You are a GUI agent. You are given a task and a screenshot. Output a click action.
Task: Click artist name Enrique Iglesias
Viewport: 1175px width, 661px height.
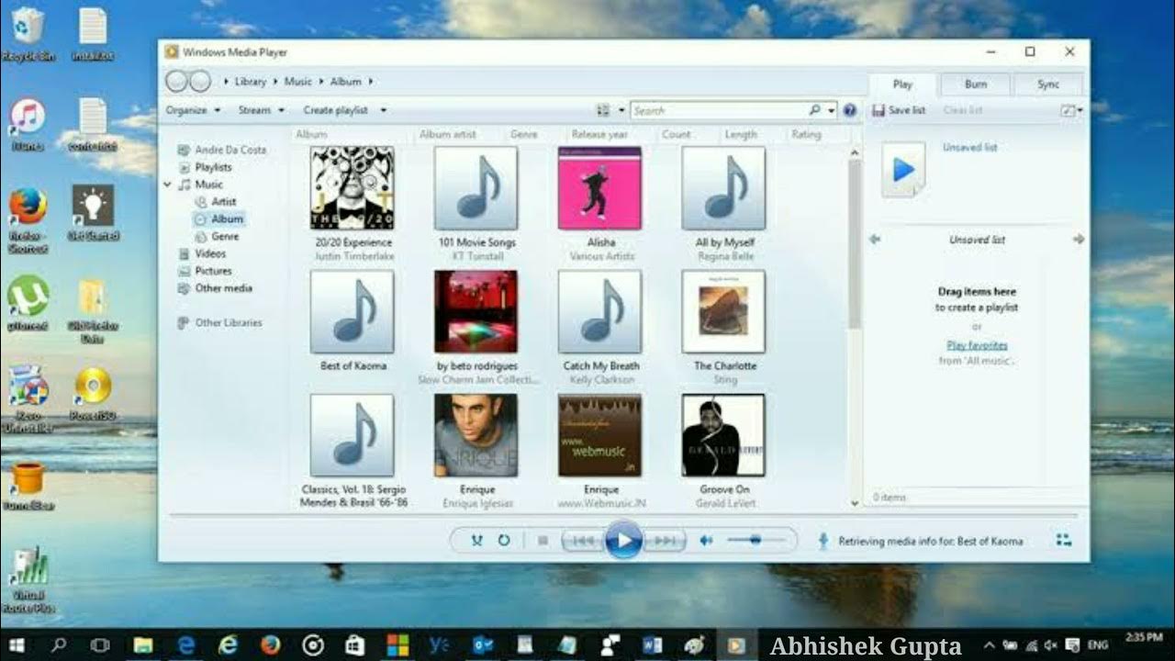coord(477,504)
